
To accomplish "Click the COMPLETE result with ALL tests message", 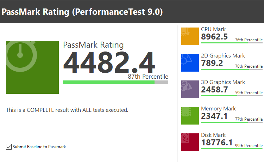I will click(x=67, y=110).
